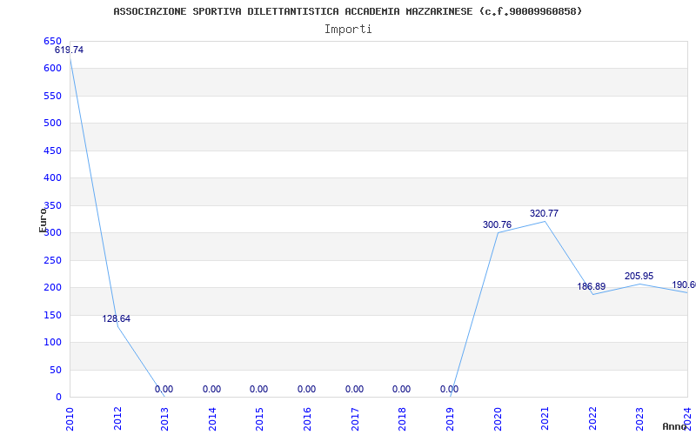Click the 'Anno' x-axis label
The width and height of the screenshot is (696, 435).
tap(675, 426)
